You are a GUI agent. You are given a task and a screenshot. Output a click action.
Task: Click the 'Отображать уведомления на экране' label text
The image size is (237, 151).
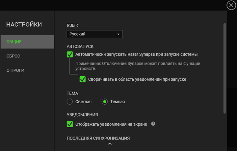coord(111,124)
